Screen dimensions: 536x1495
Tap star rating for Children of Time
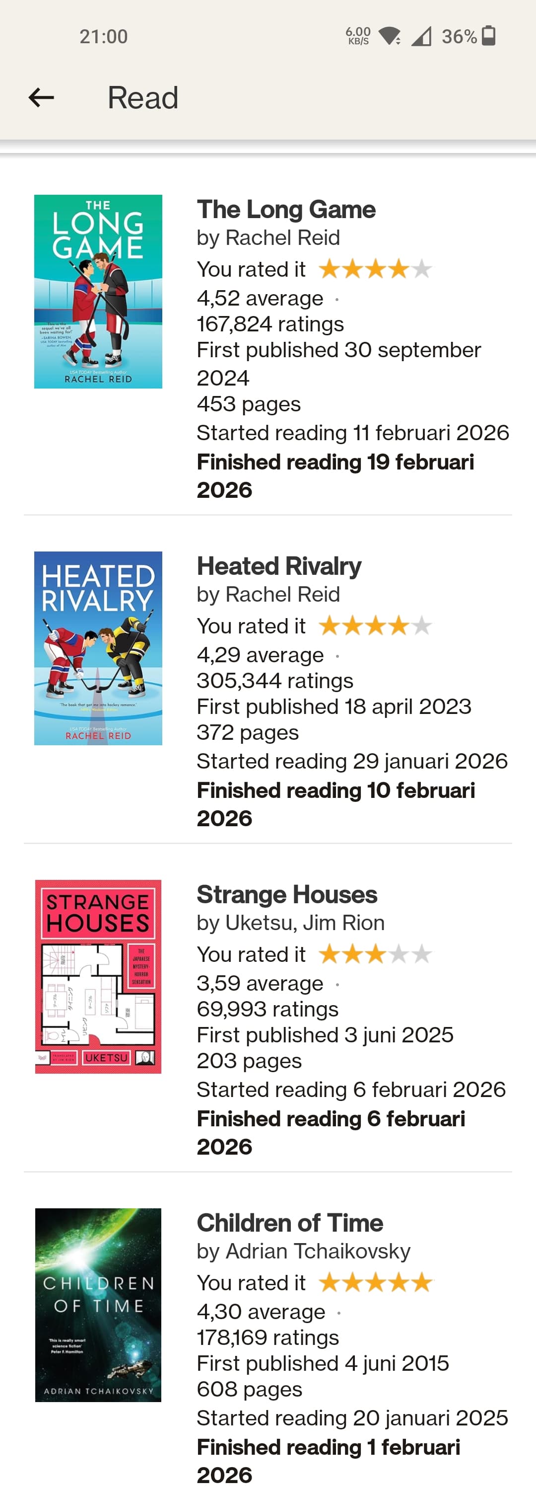pyautogui.click(x=375, y=1282)
